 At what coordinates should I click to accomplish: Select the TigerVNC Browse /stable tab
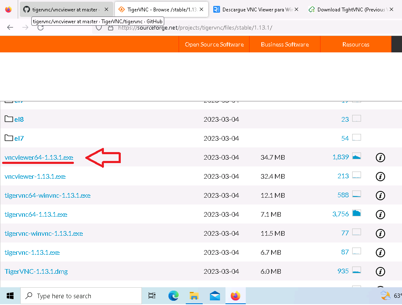161,9
